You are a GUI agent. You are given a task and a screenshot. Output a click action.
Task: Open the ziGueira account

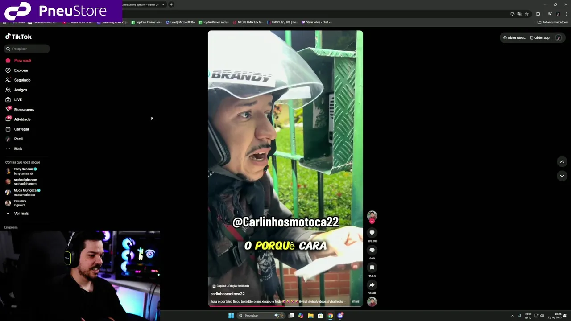tap(16, 203)
